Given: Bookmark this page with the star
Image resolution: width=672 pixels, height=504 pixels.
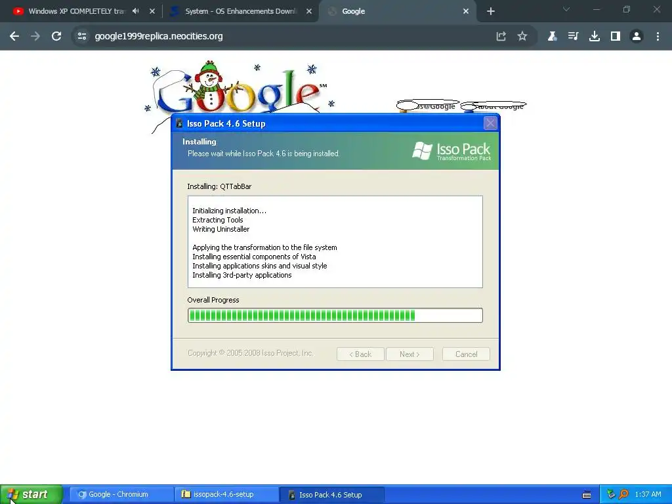Looking at the screenshot, I should [x=522, y=37].
